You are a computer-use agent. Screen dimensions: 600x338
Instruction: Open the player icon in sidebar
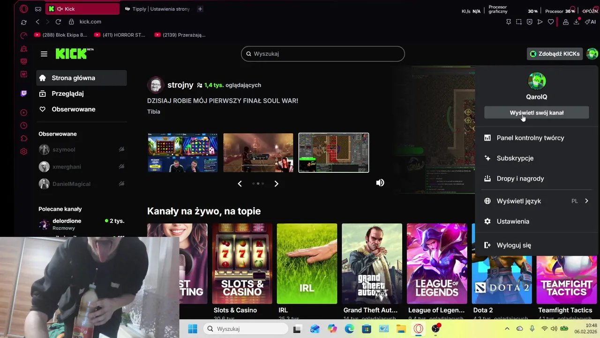click(24, 113)
